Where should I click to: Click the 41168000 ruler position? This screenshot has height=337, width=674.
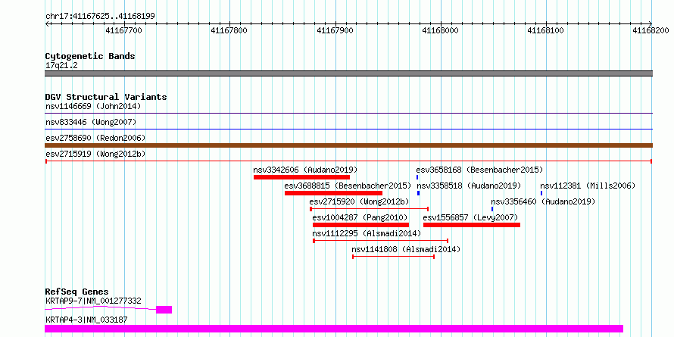click(x=440, y=30)
